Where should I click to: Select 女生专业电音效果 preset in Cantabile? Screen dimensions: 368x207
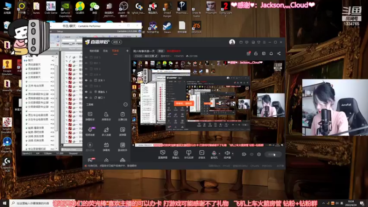(x=38, y=120)
